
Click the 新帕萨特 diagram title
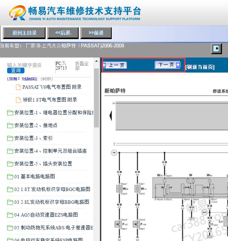point(115,91)
